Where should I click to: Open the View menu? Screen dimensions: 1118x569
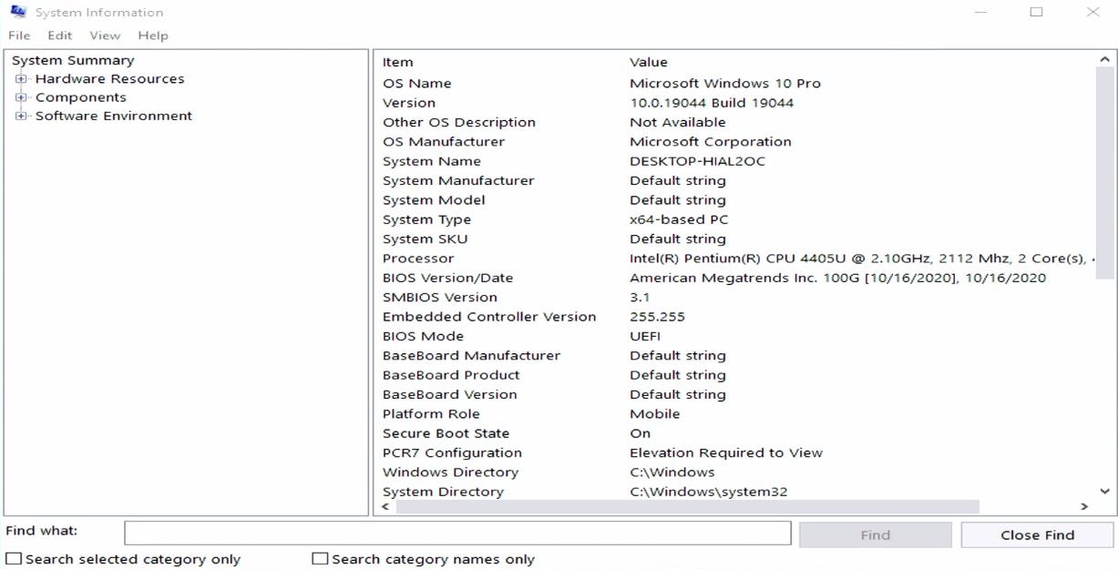click(x=105, y=36)
